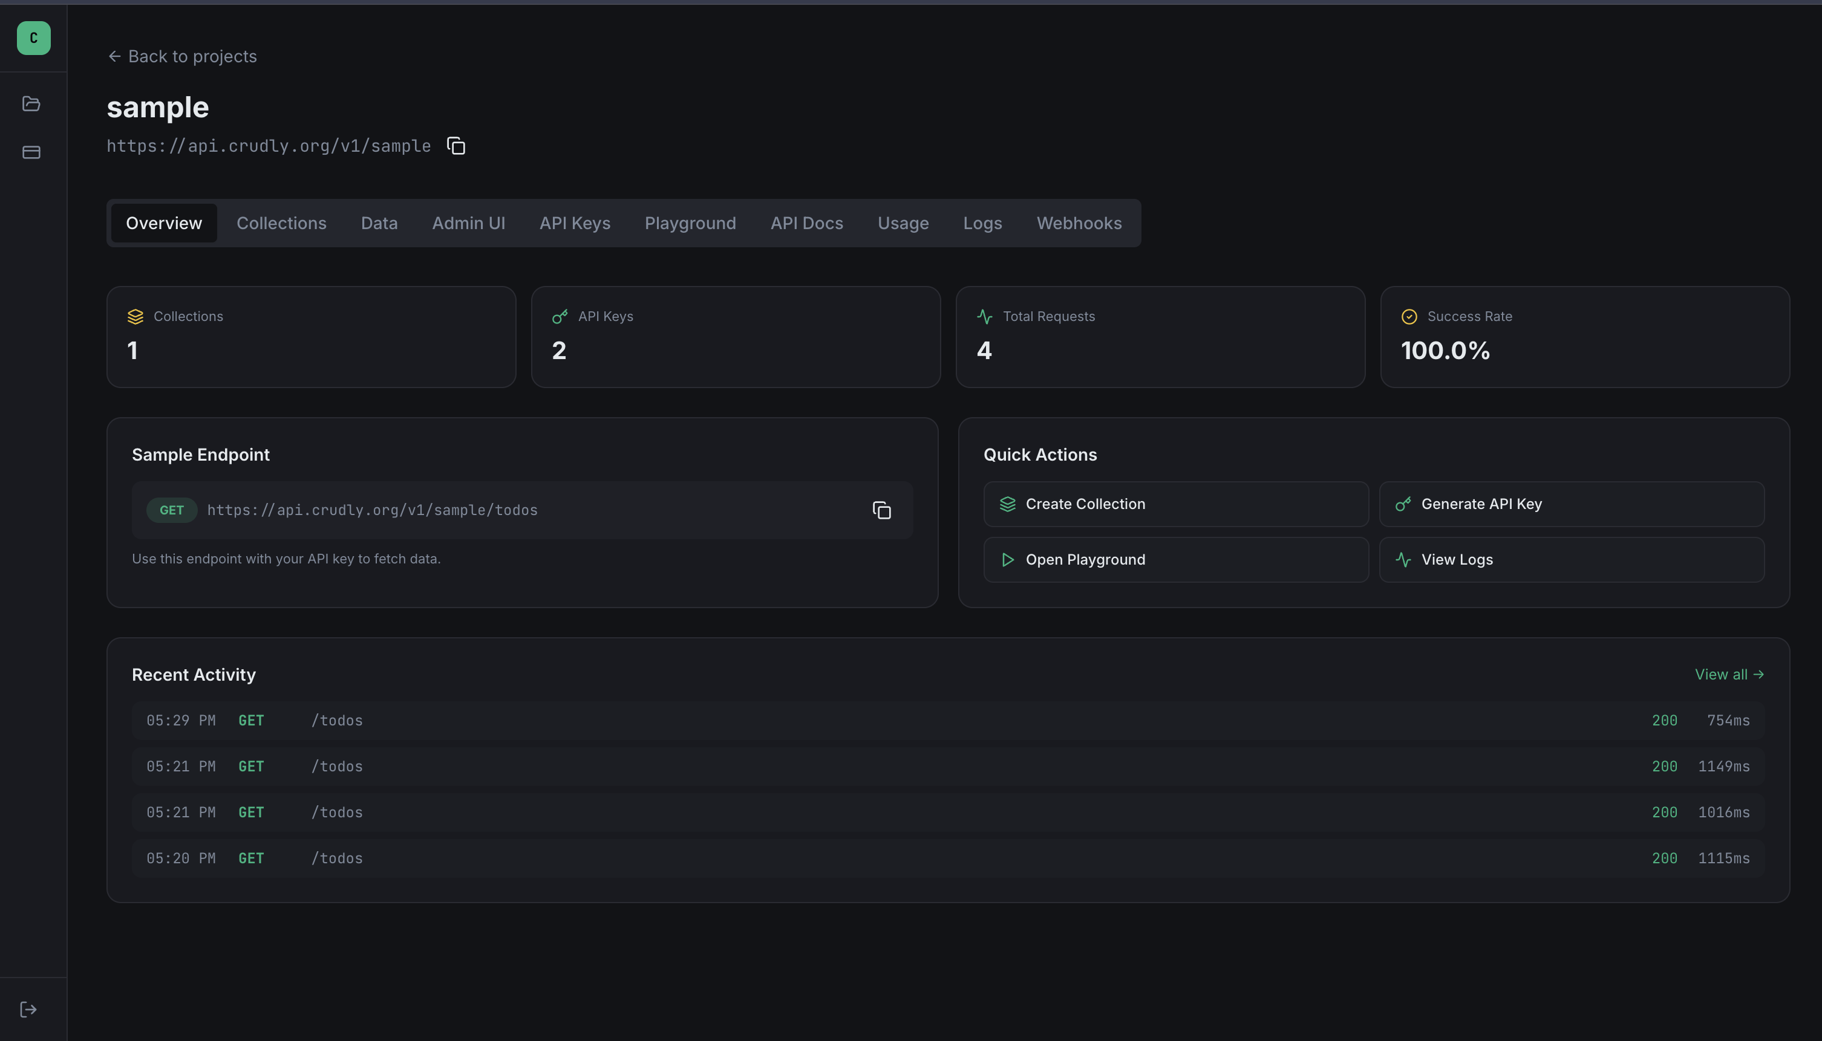The width and height of the screenshot is (1822, 1041).
Task: Click Open Playground quick action
Action: pyautogui.click(x=1176, y=560)
